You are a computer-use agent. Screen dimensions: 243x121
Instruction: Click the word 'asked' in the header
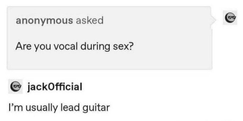(90, 20)
